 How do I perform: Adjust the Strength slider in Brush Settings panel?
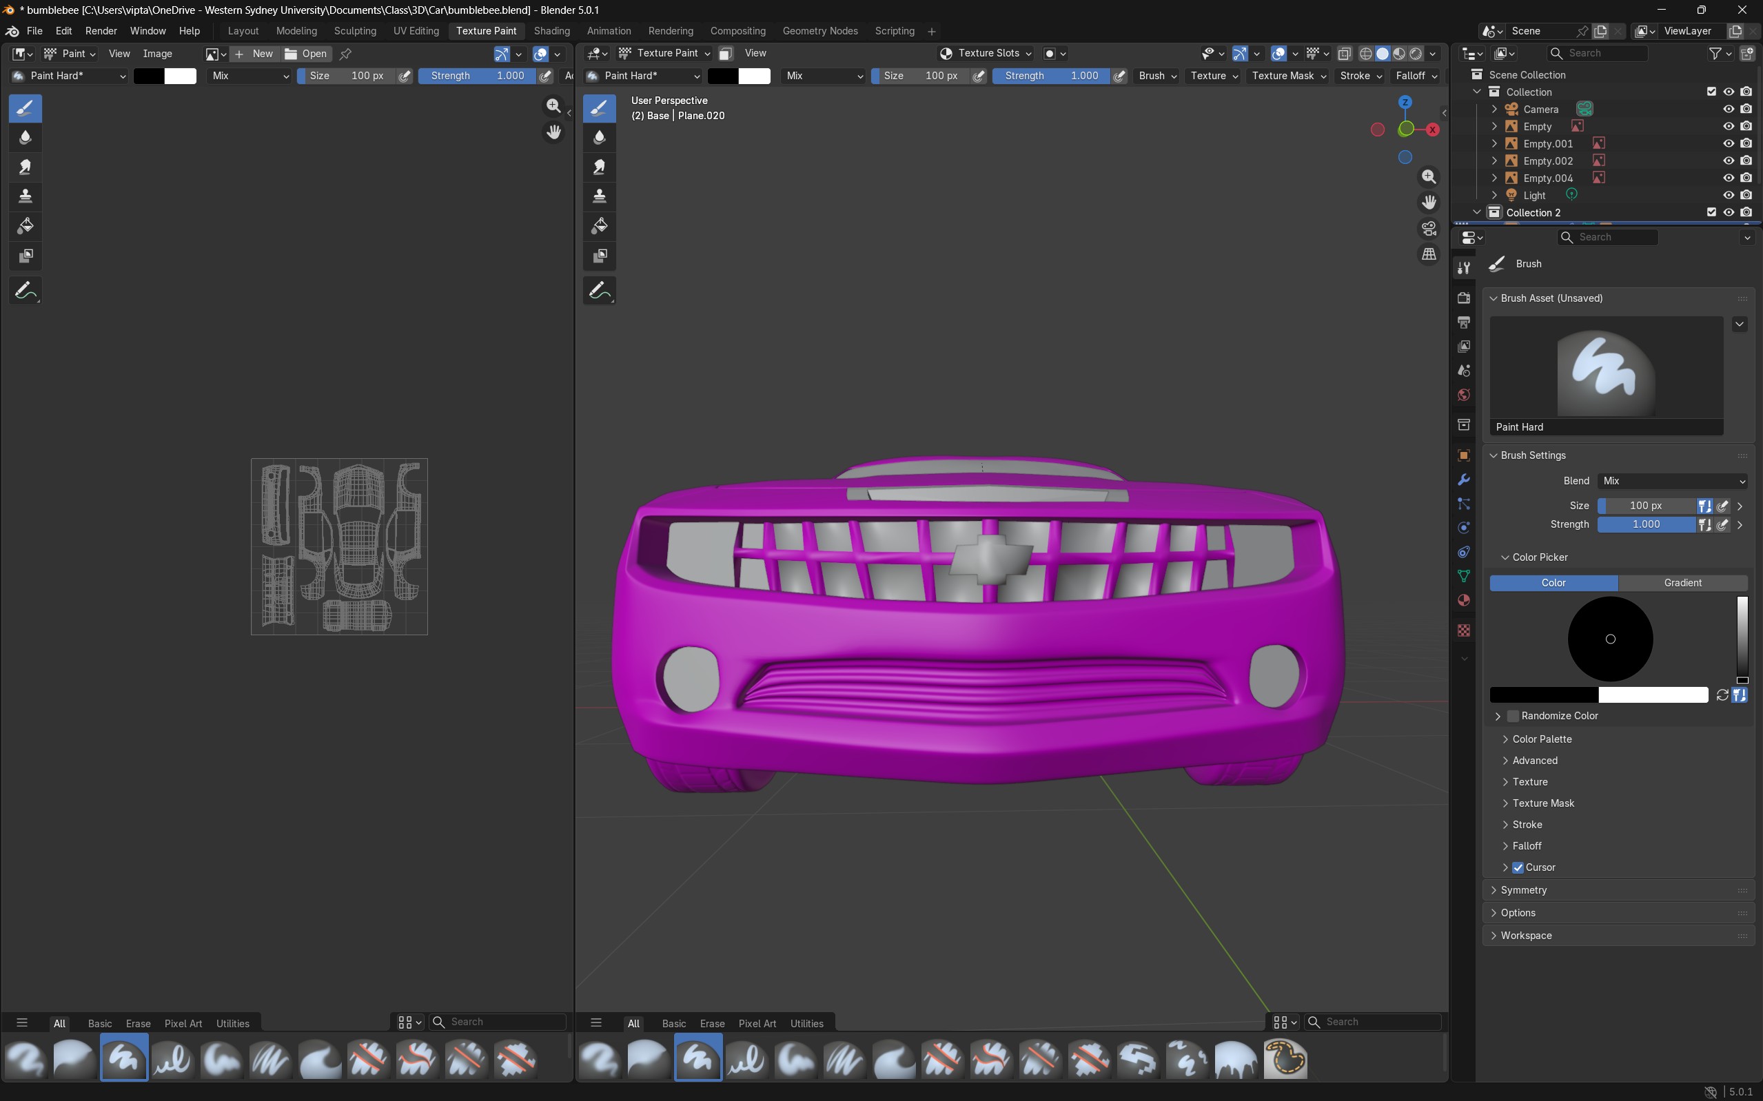1647,525
